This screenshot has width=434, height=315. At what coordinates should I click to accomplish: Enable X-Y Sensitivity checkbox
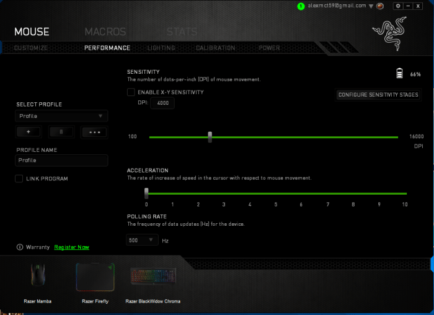(x=131, y=92)
